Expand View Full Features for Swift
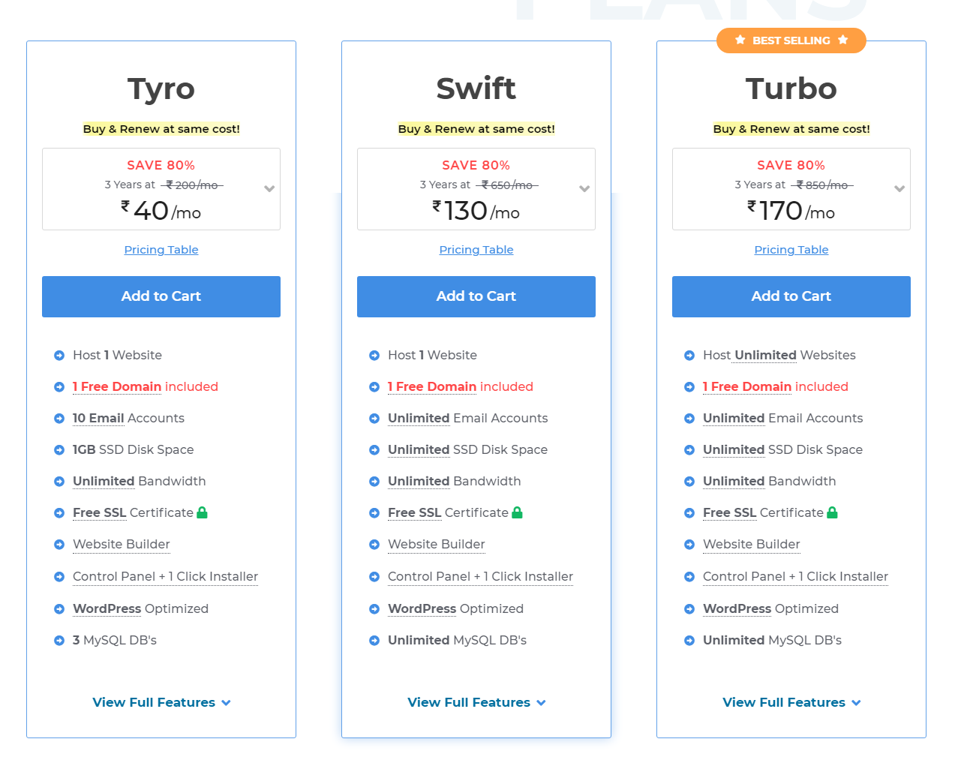Image resolution: width=958 pixels, height=763 pixels. tap(476, 702)
